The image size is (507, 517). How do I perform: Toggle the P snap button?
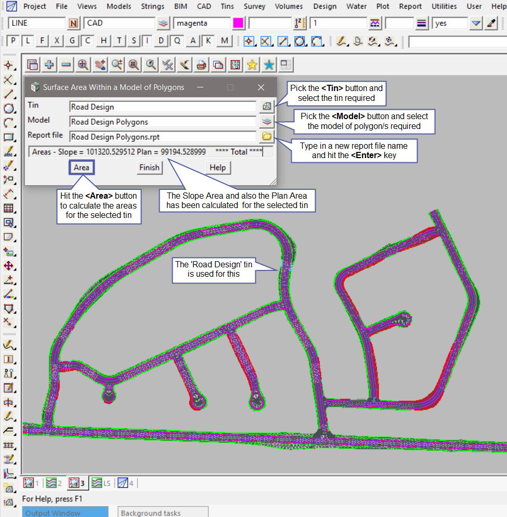(13, 41)
